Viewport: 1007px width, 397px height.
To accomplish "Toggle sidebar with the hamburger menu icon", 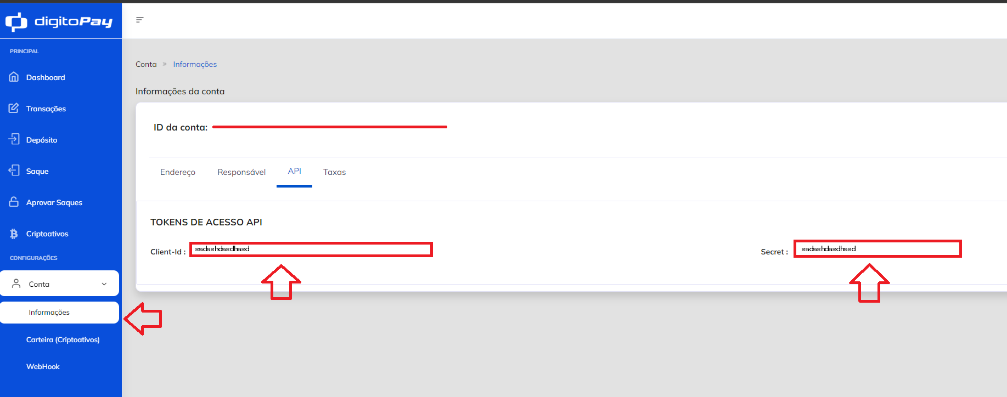I will point(140,20).
